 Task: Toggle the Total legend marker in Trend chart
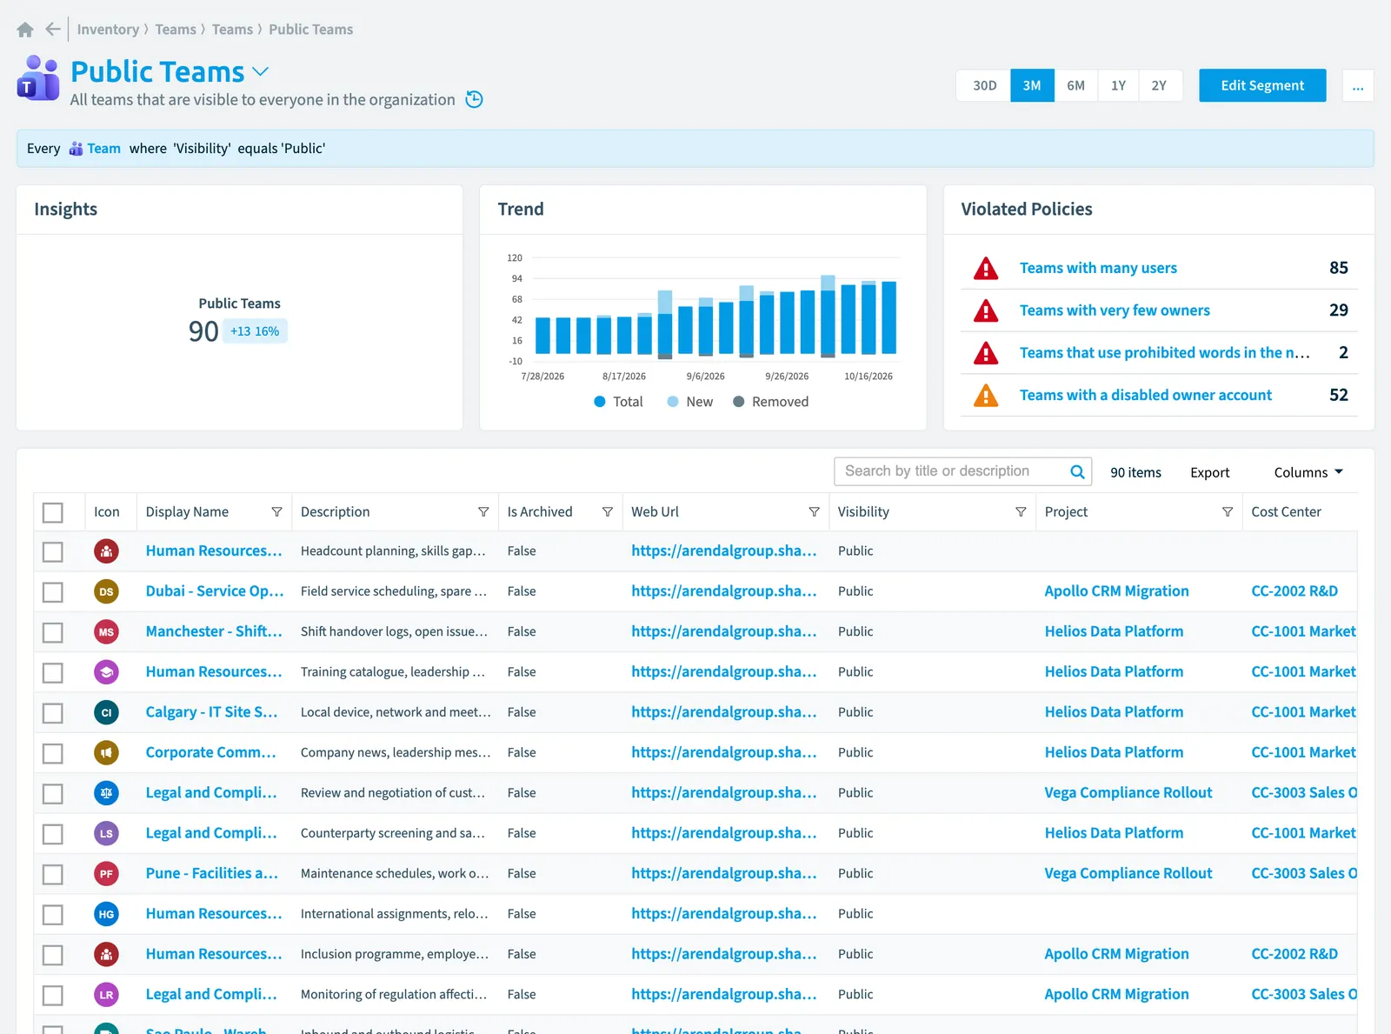pos(600,402)
